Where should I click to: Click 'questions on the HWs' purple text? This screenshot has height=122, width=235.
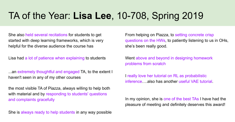(x=145, y=41)
